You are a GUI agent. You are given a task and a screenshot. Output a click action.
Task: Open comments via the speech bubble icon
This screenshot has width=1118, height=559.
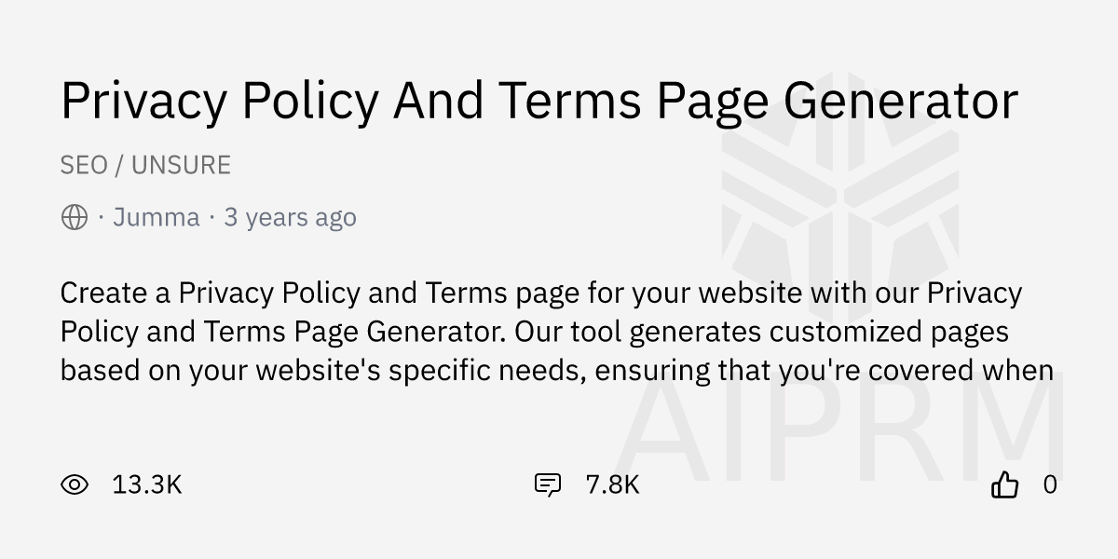[548, 484]
